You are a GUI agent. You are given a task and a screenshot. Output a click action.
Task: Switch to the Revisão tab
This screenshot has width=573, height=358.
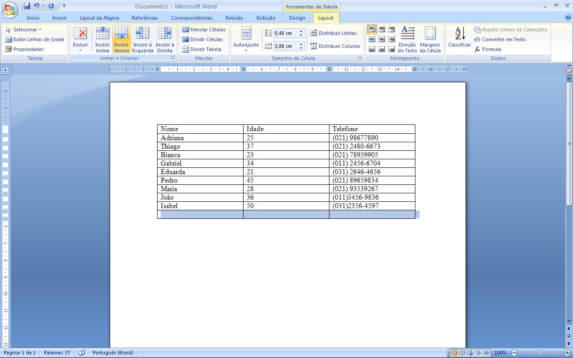point(234,18)
